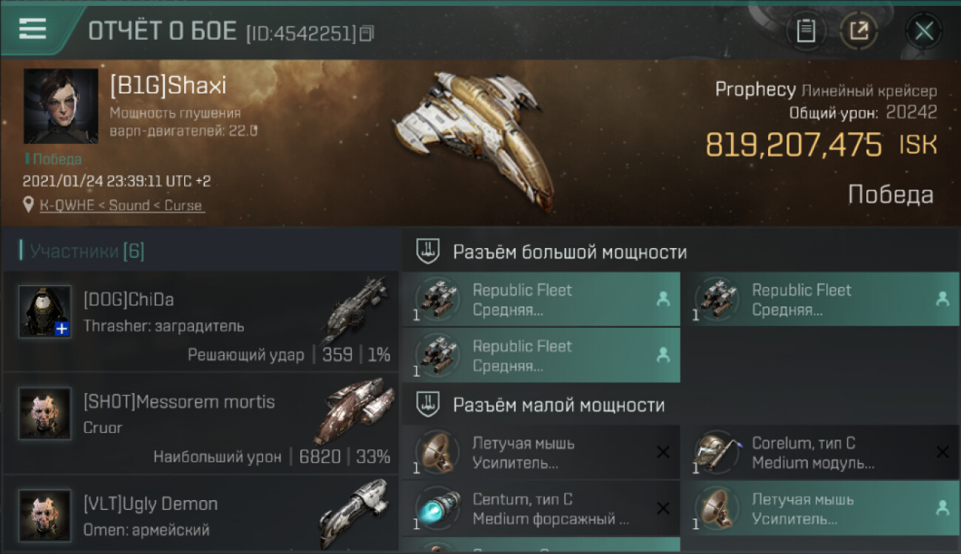Click the Разъём малой мощности header
The width and height of the screenshot is (961, 554).
pyautogui.click(x=558, y=405)
